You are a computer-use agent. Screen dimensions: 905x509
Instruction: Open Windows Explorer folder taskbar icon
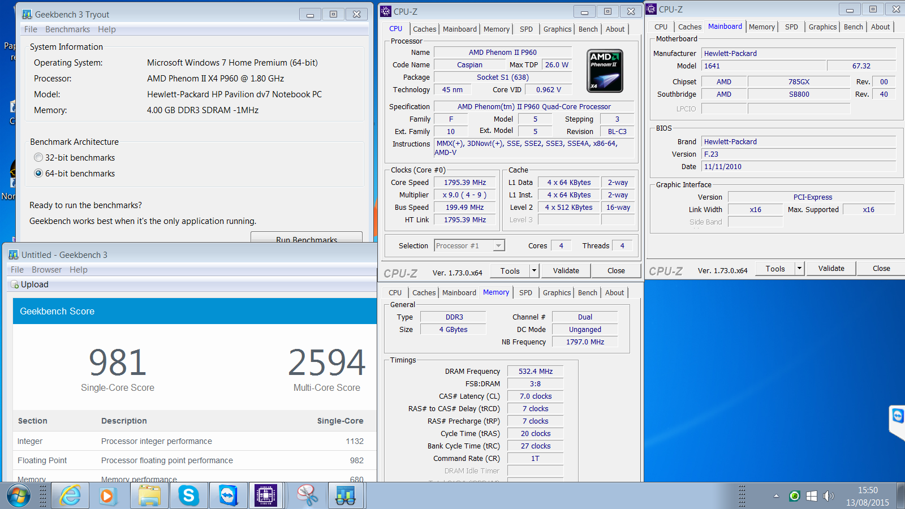tap(149, 496)
